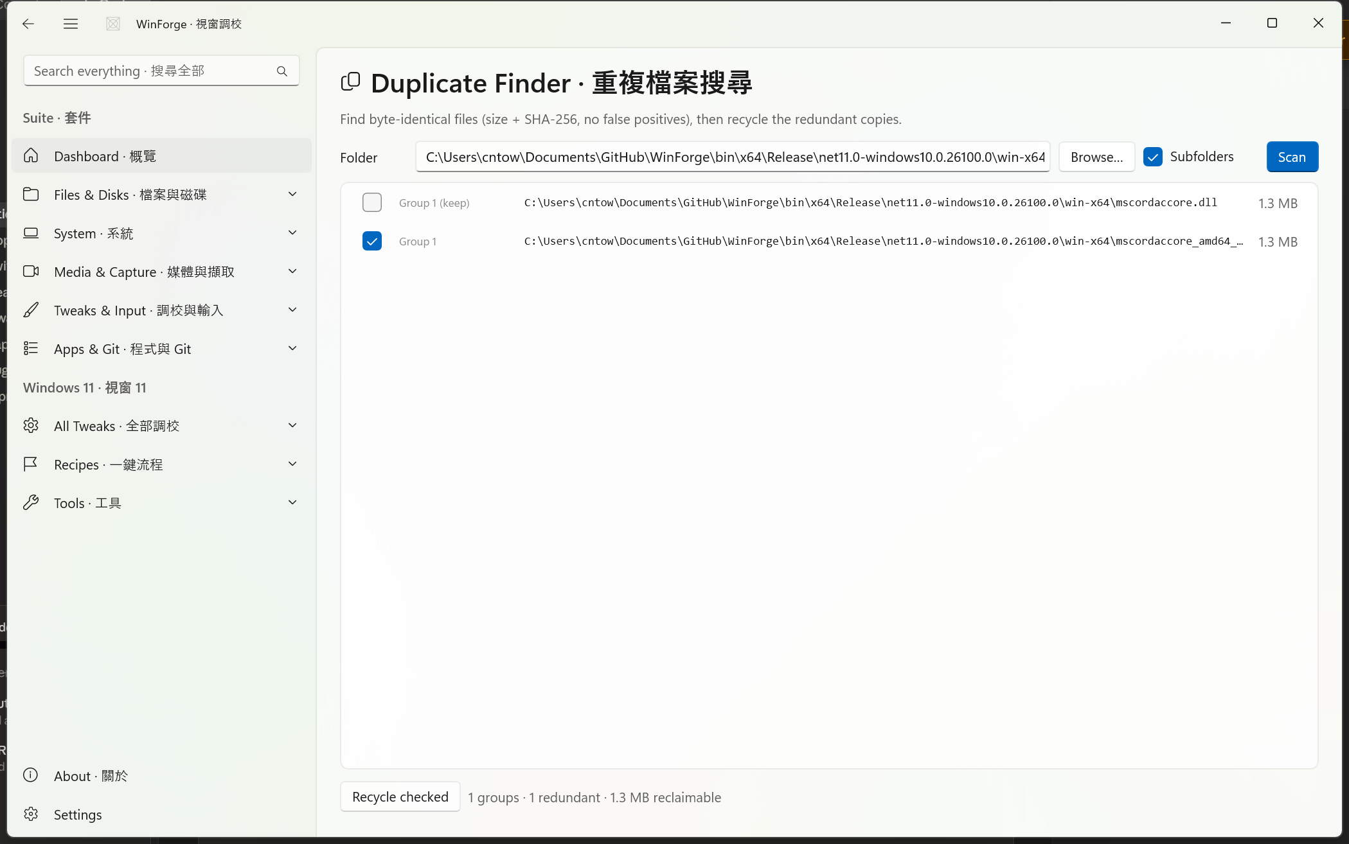This screenshot has height=844, width=1349.
Task: Click the Files & Disks folder icon
Action: pyautogui.click(x=31, y=195)
